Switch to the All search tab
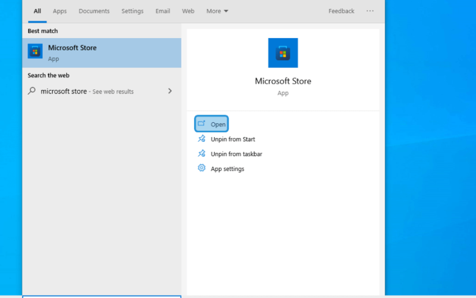 pyautogui.click(x=37, y=11)
